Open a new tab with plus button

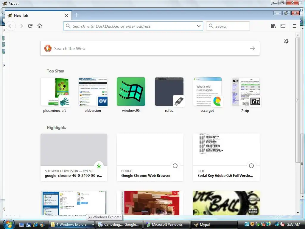(x=77, y=15)
